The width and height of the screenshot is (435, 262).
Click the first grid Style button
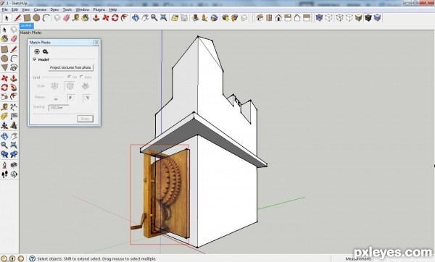pyautogui.click(x=54, y=86)
